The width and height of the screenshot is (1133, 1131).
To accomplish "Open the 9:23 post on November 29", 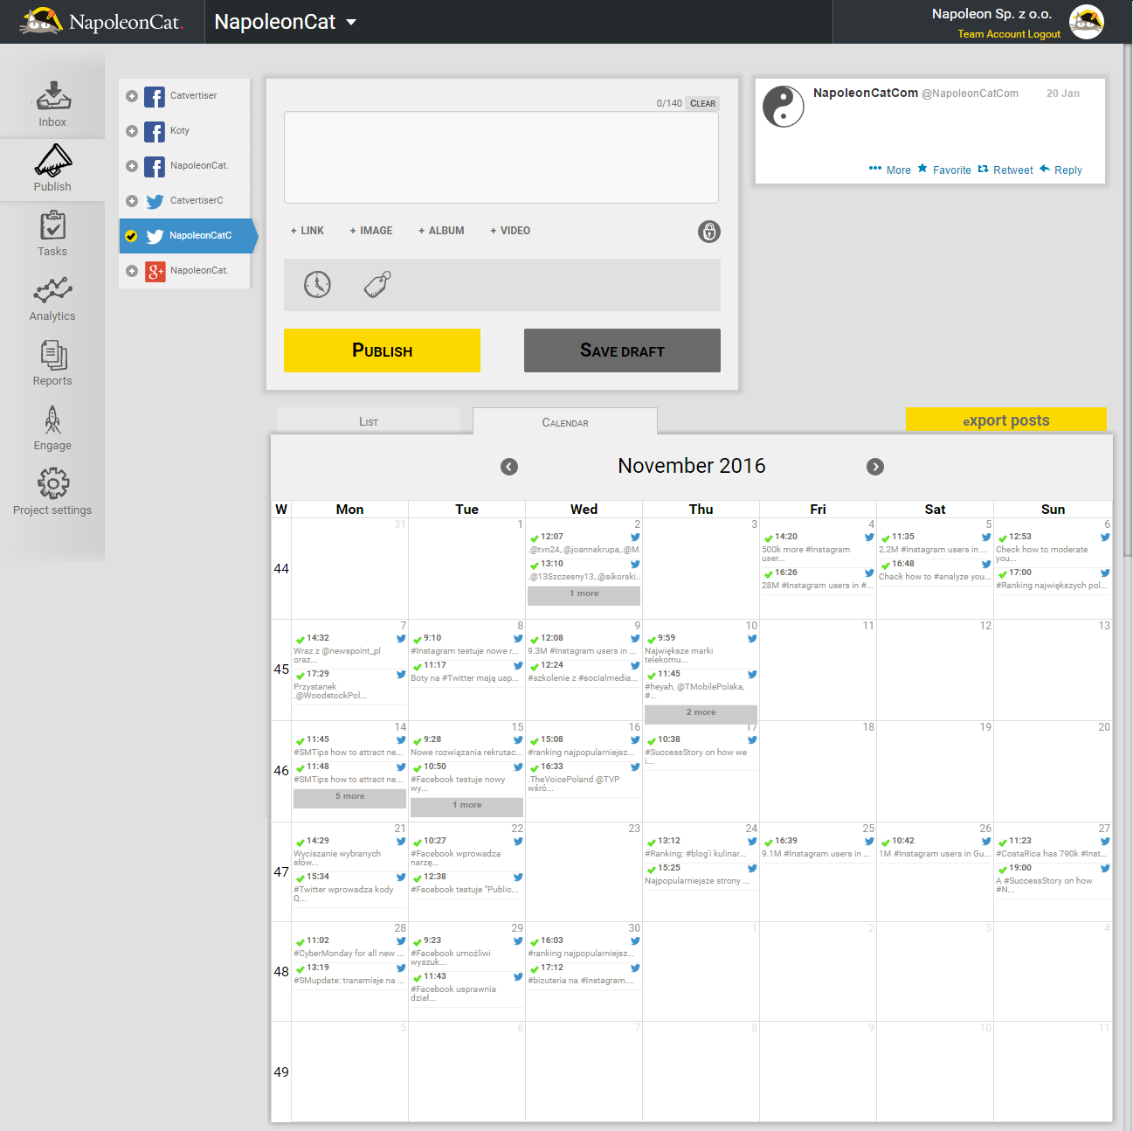I will [x=466, y=951].
